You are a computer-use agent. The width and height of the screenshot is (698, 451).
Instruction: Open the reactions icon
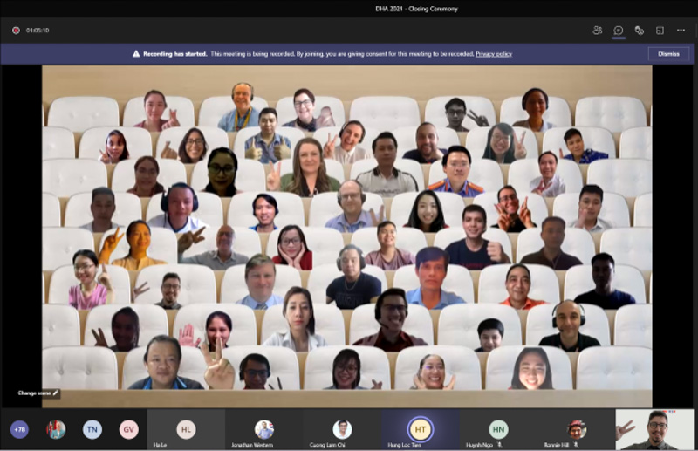click(x=640, y=31)
